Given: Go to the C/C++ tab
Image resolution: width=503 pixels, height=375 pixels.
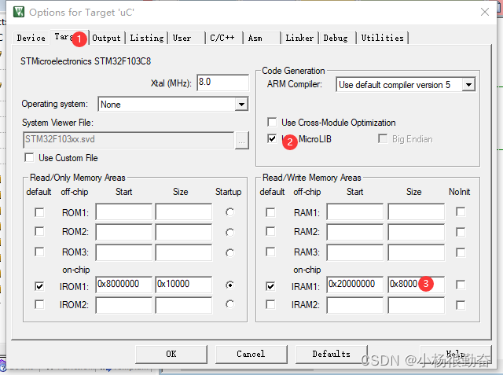Looking at the screenshot, I should pos(224,38).
